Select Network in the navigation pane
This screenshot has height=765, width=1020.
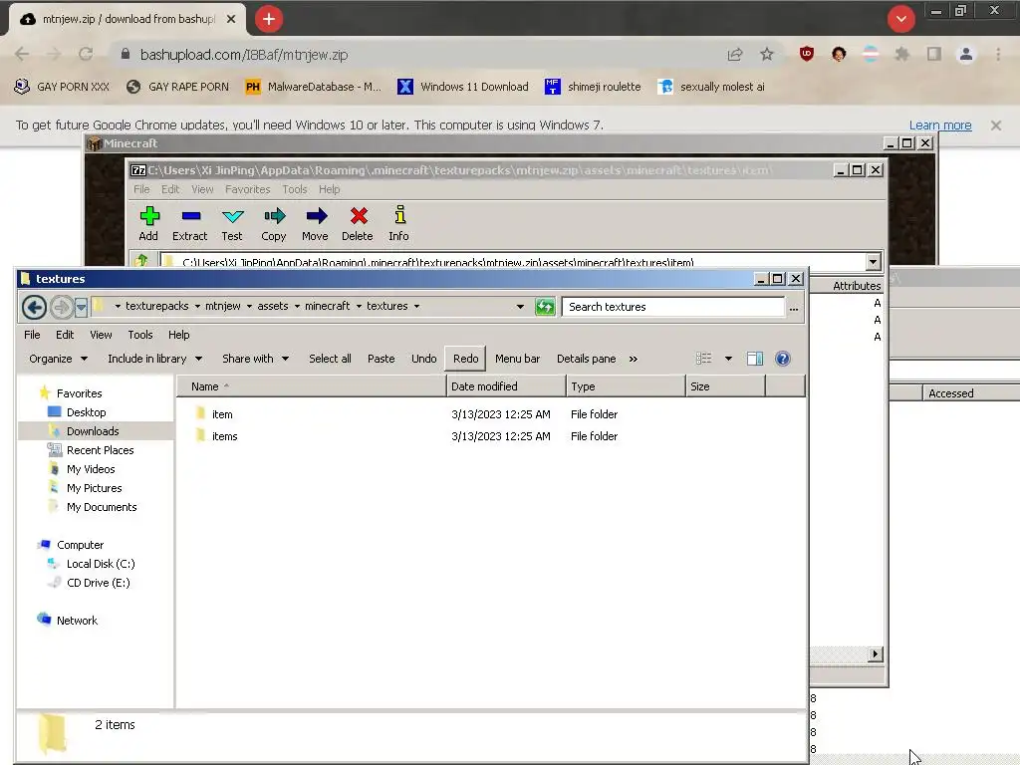click(x=77, y=621)
